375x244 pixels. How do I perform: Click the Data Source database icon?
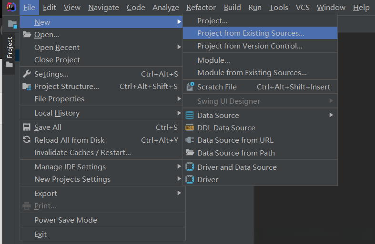pyautogui.click(x=190, y=115)
